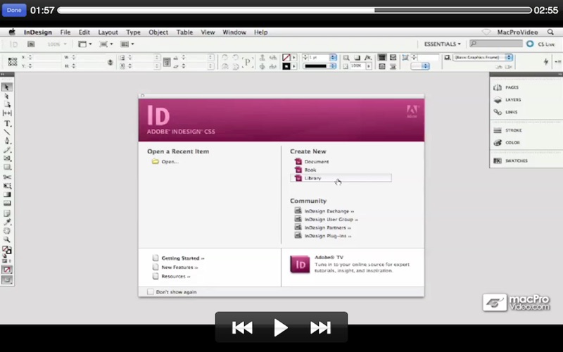The width and height of the screenshot is (563, 352).
Task: Click the Fill and Stroke swatch in toolbox
Action: pos(7,250)
